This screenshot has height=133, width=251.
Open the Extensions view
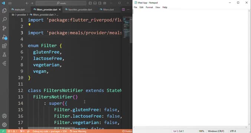[x=4, y=46]
